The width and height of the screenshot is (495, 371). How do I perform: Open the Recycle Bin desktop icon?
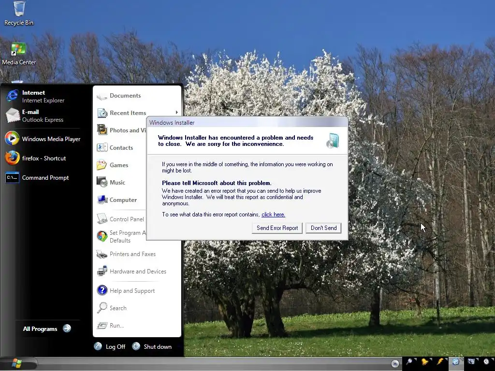pos(19,14)
